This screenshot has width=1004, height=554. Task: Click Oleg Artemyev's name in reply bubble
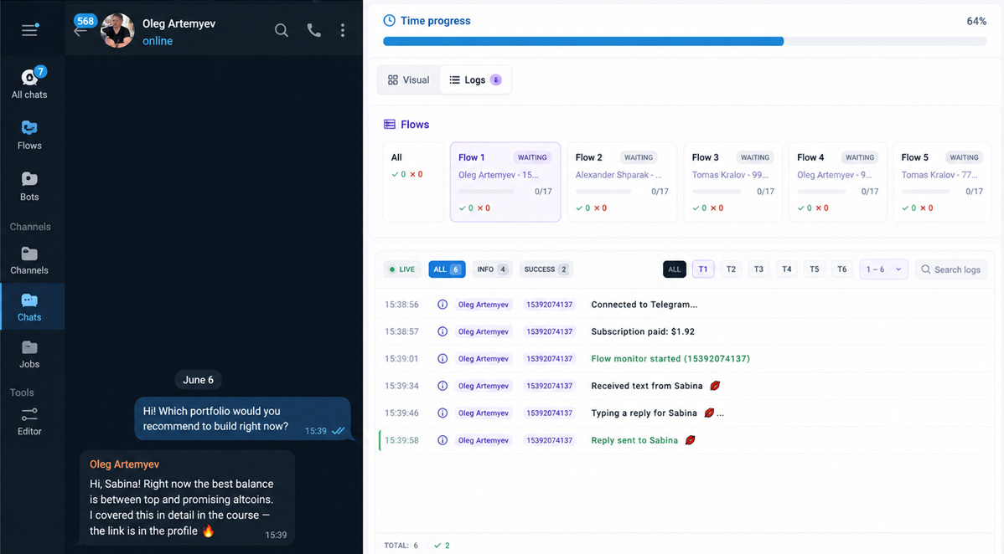[x=124, y=464]
